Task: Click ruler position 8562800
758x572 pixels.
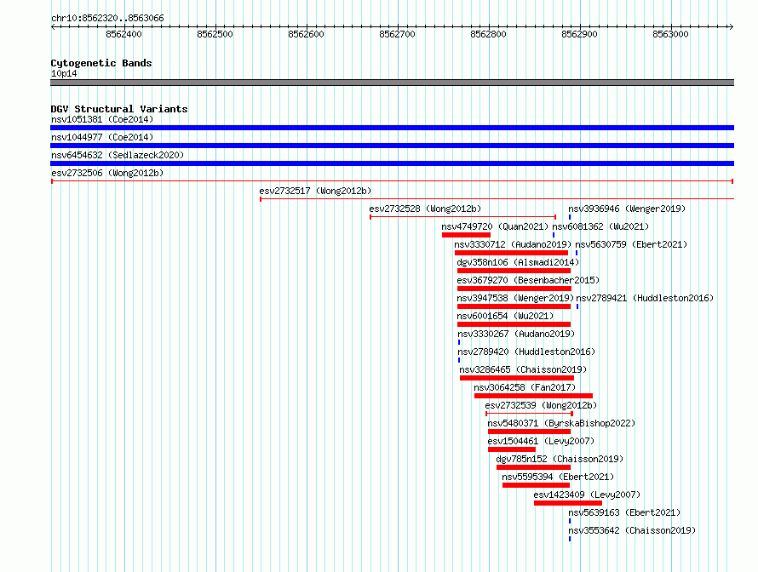Action: [488, 34]
